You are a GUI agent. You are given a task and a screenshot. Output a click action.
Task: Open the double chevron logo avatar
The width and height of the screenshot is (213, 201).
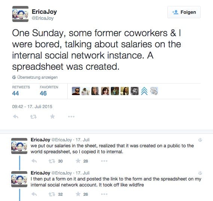144,91
